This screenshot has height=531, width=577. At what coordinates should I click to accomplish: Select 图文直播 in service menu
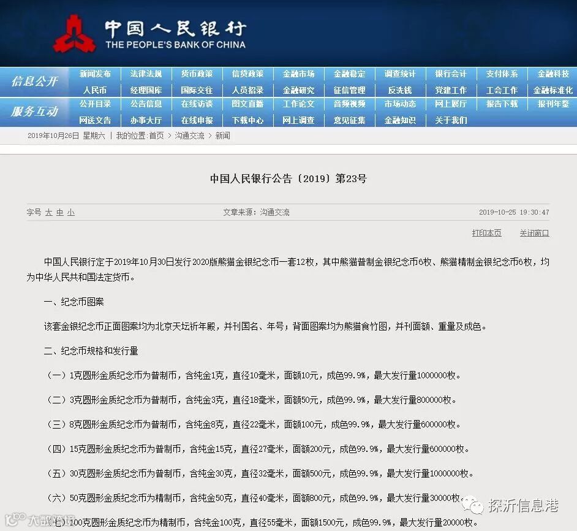[247, 104]
